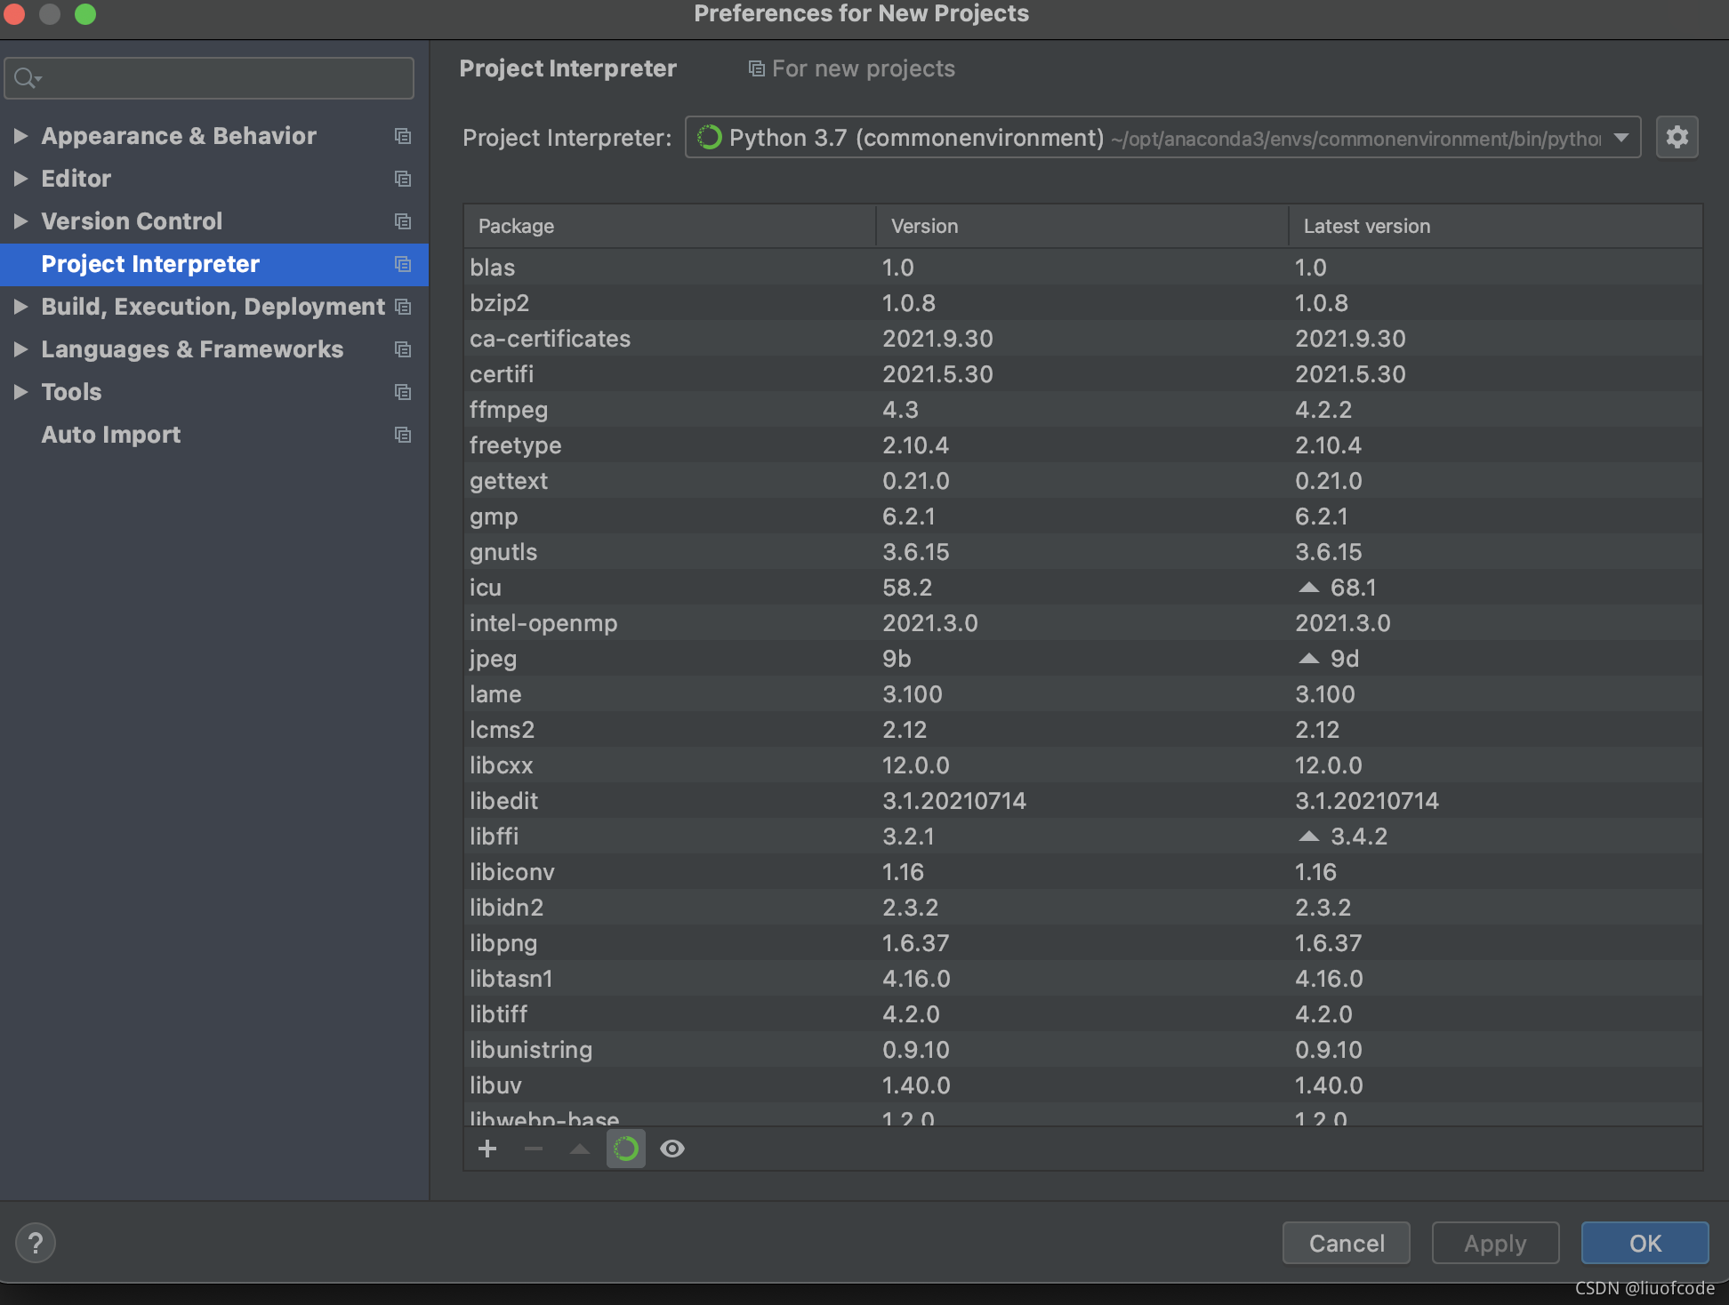Click the upgrade package arrow icon

[x=580, y=1149]
